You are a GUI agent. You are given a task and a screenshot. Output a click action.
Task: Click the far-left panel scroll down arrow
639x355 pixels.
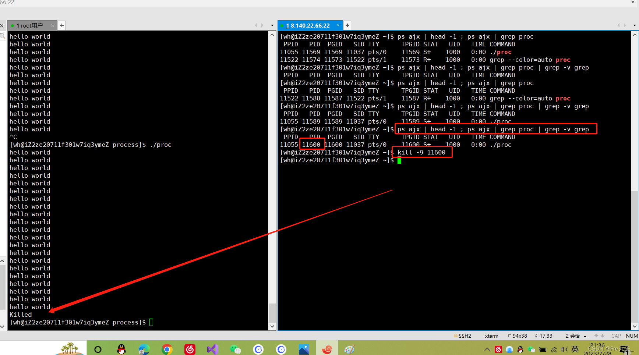2,326
